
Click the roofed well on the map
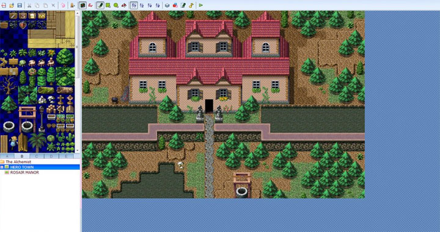[241, 185]
